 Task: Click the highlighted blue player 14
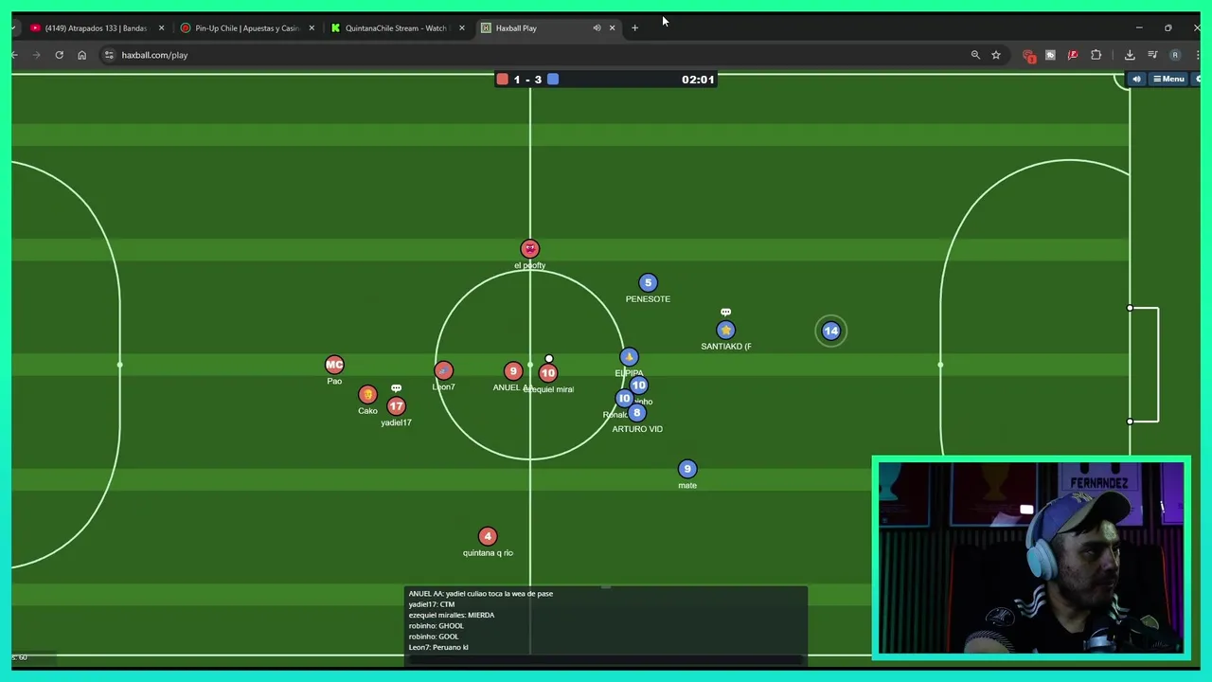point(830,331)
